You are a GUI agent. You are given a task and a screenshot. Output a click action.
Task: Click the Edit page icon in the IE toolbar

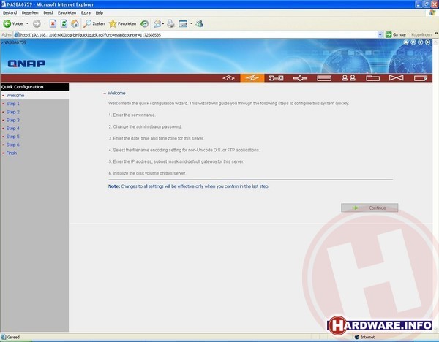pyautogui.click(x=183, y=24)
